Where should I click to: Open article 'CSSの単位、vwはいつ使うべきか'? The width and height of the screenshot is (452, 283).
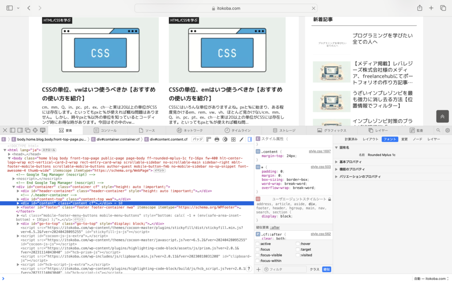click(99, 94)
